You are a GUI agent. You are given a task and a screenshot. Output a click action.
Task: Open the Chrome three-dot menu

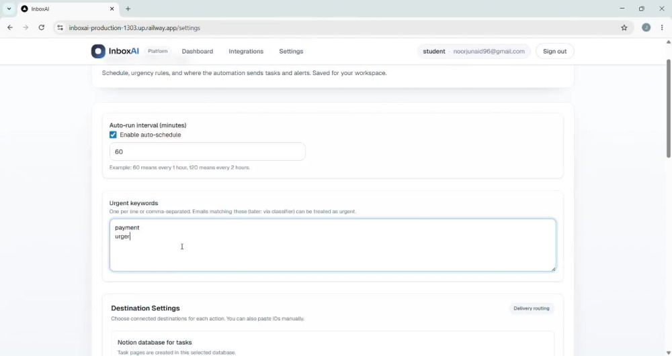(x=662, y=27)
